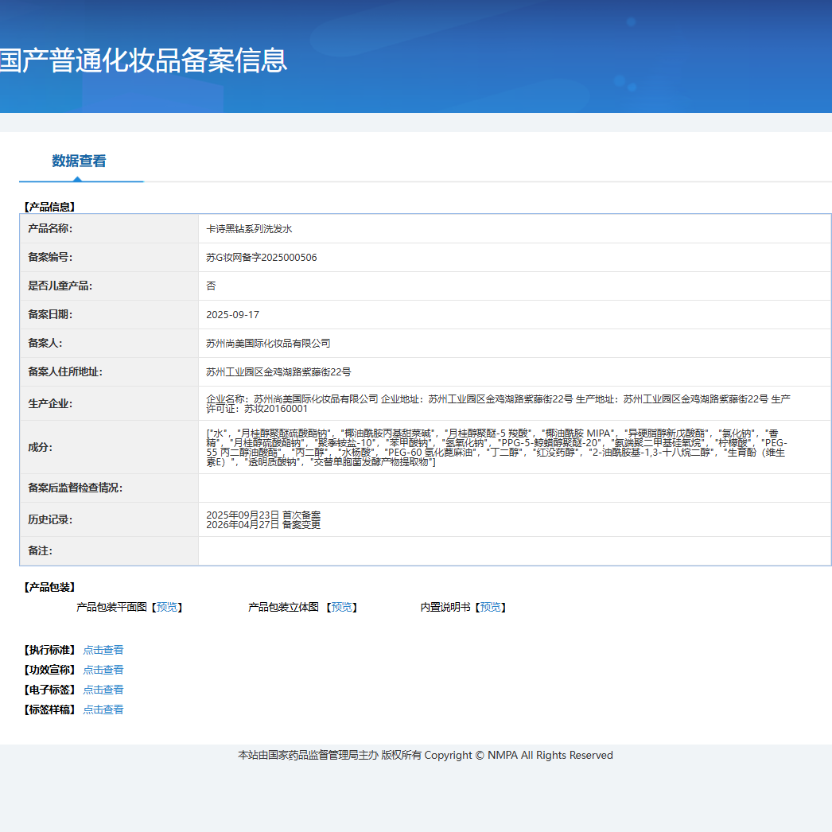
Task: Click the 【执行标准】 label
Action: [x=50, y=650]
